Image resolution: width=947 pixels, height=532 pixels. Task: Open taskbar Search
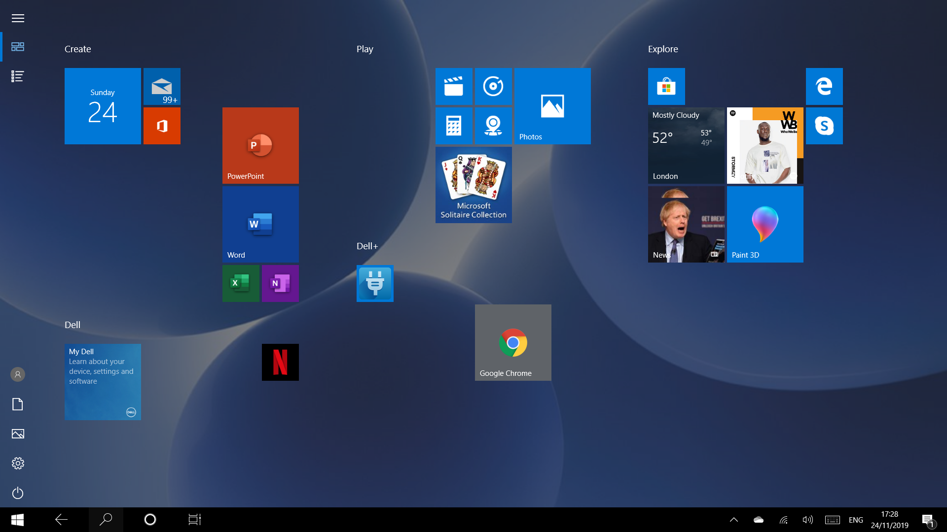pos(106,520)
